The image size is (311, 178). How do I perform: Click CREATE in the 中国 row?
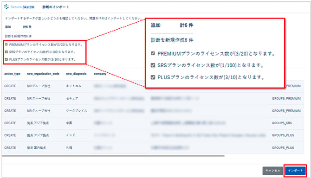10,123
